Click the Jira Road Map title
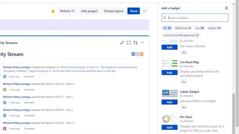 [x=189, y=62]
